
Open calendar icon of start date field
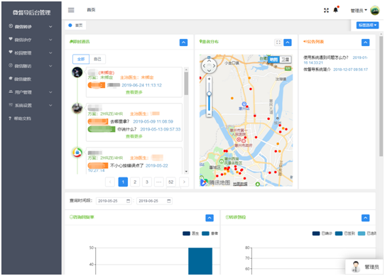[x=128, y=201]
